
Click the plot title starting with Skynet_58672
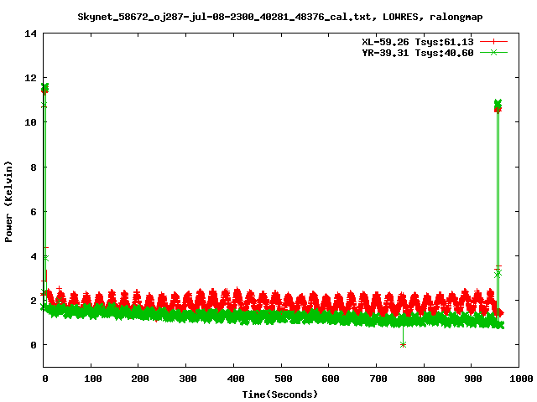tap(279, 17)
